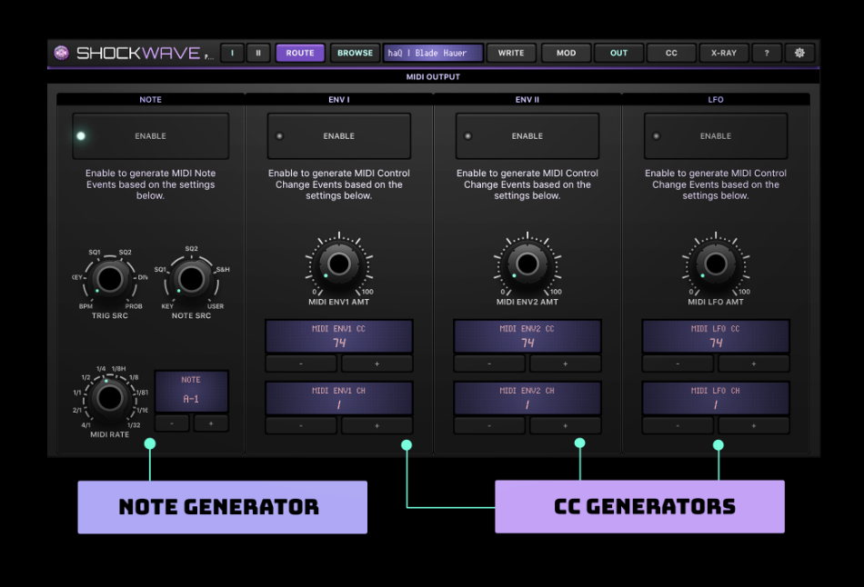This screenshot has height=587, width=864.
Task: Decrease MIDI ENV1 CH with minus
Action: pos(301,425)
